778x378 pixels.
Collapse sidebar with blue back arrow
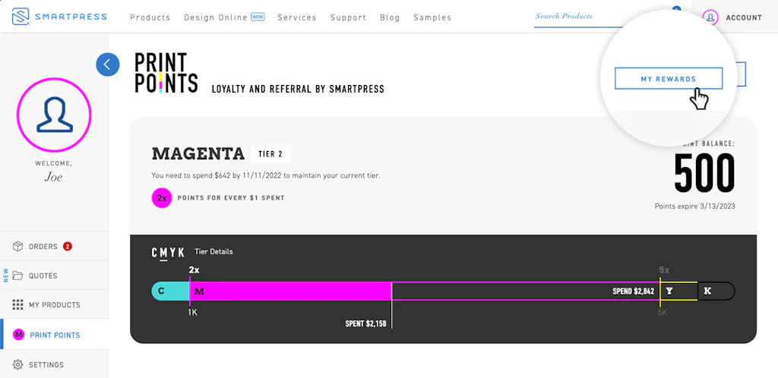(x=107, y=65)
